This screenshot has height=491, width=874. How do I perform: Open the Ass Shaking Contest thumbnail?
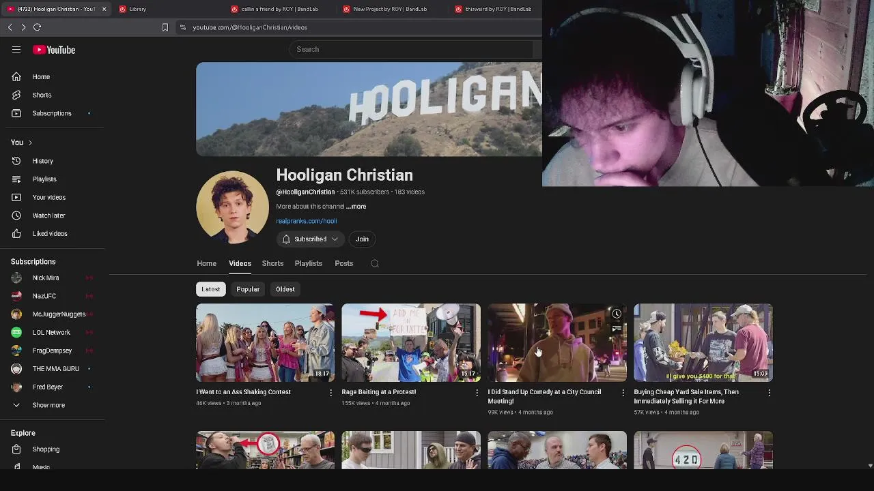(265, 342)
